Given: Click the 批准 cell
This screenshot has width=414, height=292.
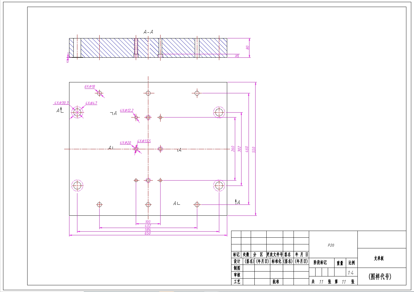Looking at the screenshot, I should (276, 282).
